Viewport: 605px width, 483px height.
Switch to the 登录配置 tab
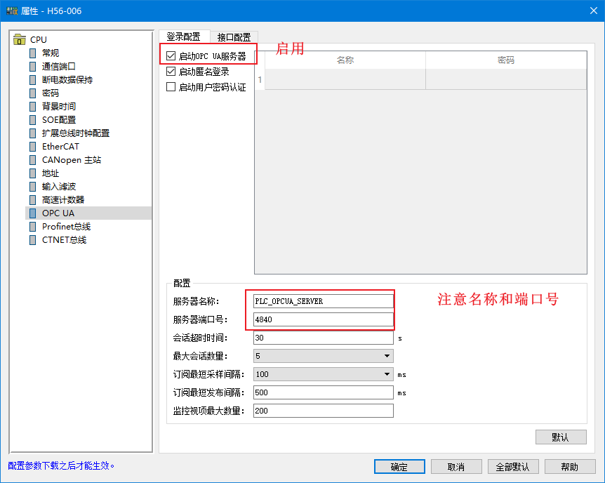pyautogui.click(x=184, y=37)
